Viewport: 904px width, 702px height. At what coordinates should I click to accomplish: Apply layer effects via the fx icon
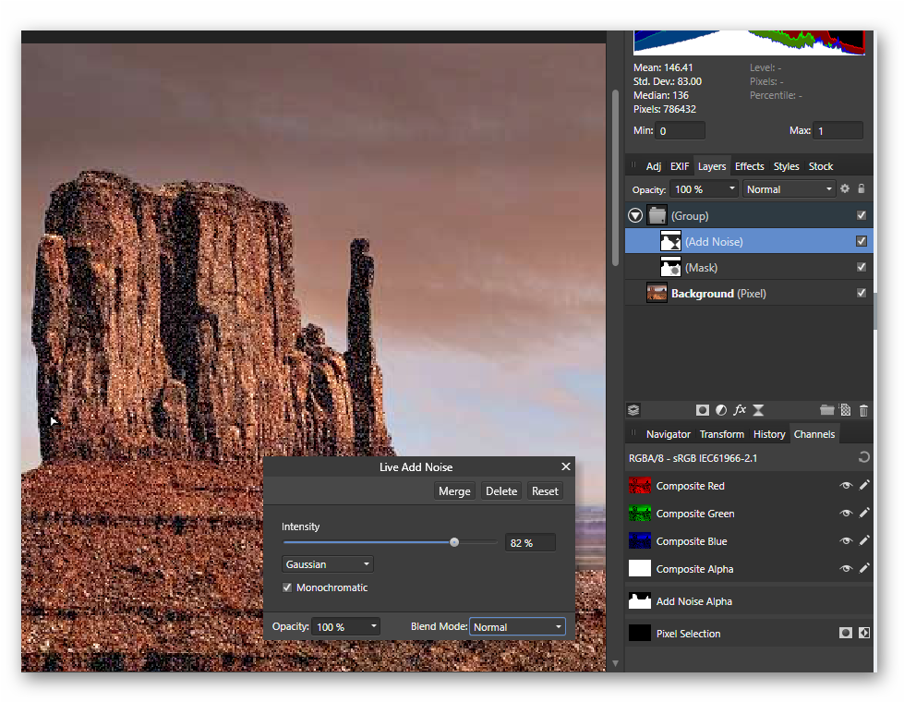[x=740, y=409]
